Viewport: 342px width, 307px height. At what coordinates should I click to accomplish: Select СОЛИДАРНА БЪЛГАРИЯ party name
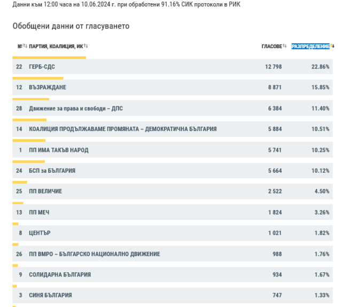60,274
